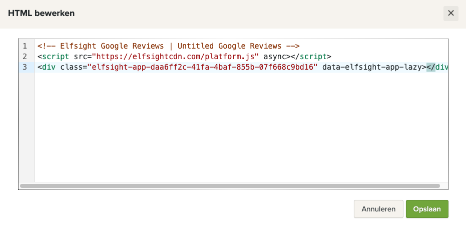Screen dimensions: 466x238
Task: Click the closing script tag
Action: click(312, 57)
